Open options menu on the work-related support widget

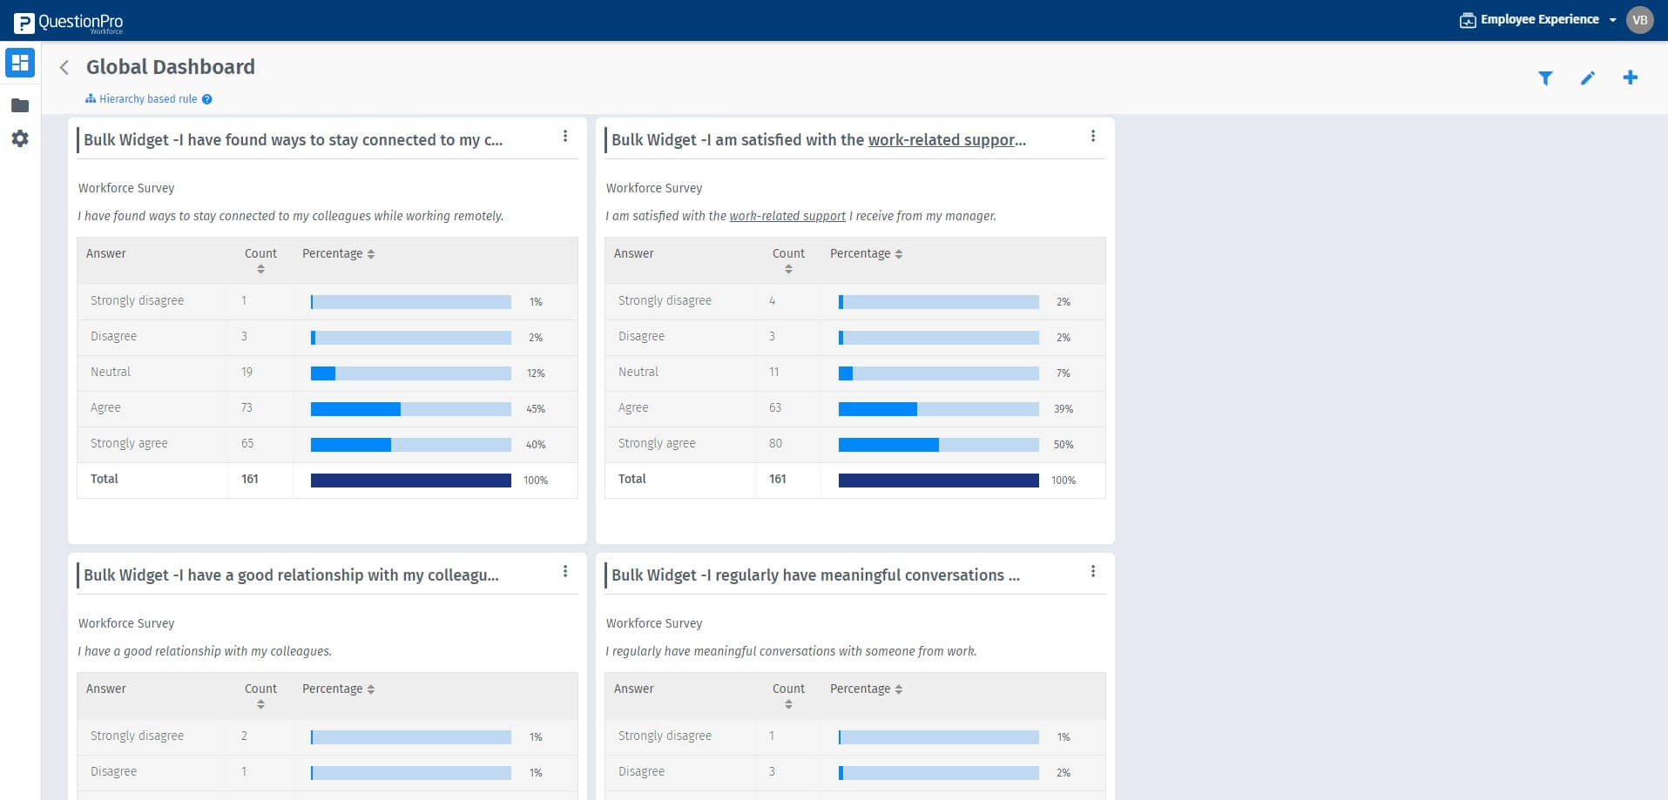point(1093,136)
